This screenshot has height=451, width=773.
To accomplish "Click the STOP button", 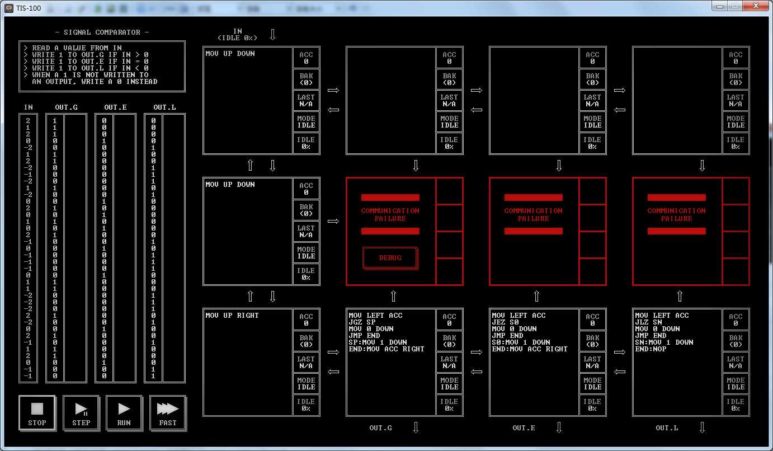I will click(x=37, y=413).
